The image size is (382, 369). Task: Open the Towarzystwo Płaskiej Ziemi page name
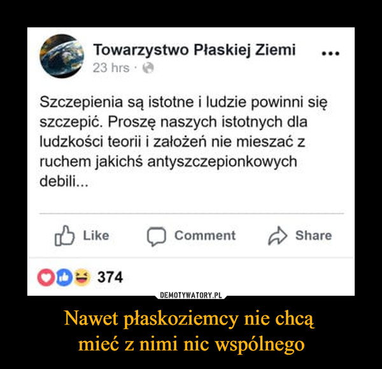[194, 50]
